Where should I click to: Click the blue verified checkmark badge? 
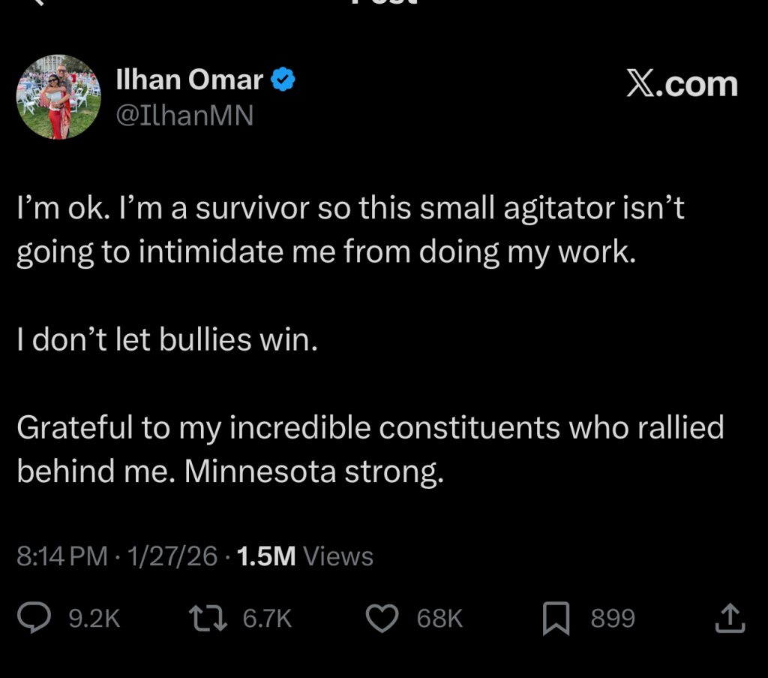point(283,80)
